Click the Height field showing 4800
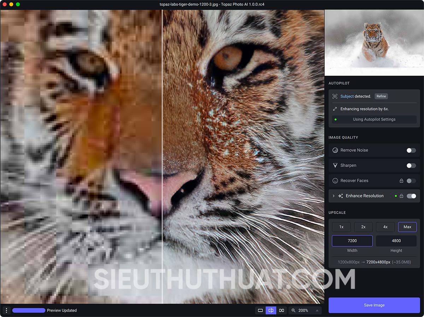 tap(396, 241)
